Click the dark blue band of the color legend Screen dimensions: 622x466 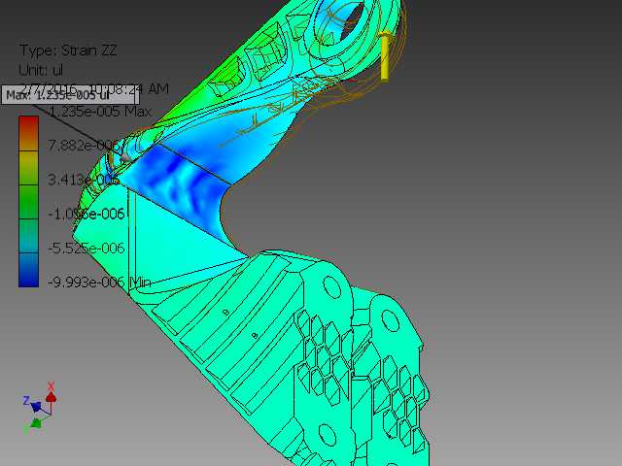28,270
